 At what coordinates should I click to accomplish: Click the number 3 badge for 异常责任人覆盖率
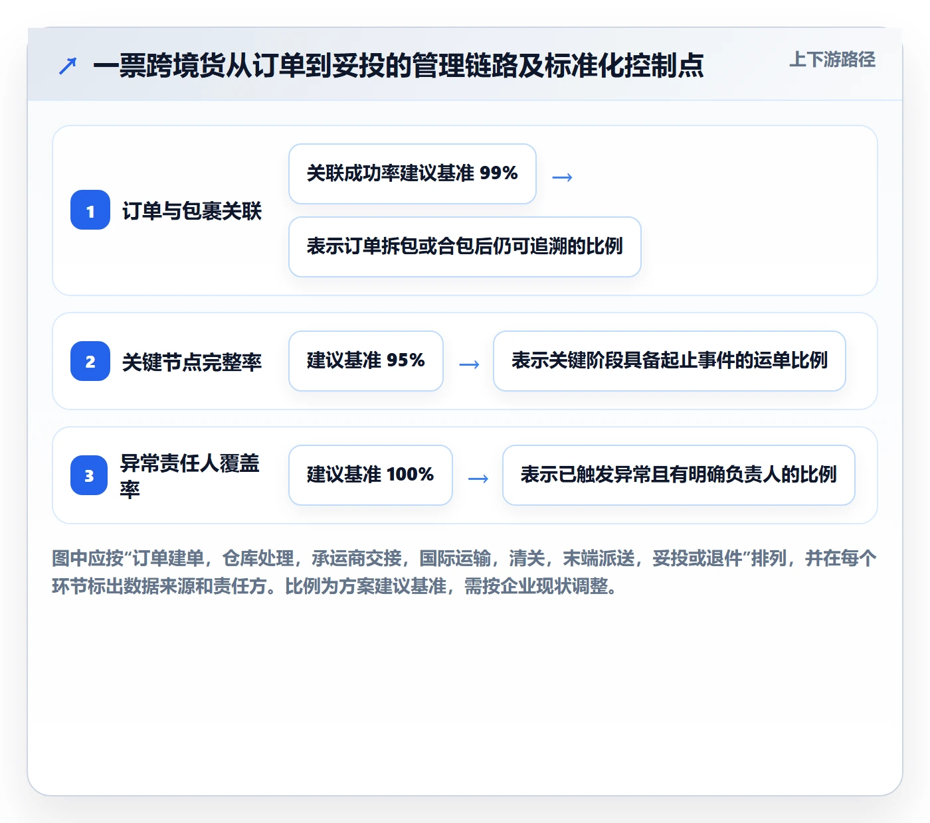(89, 475)
